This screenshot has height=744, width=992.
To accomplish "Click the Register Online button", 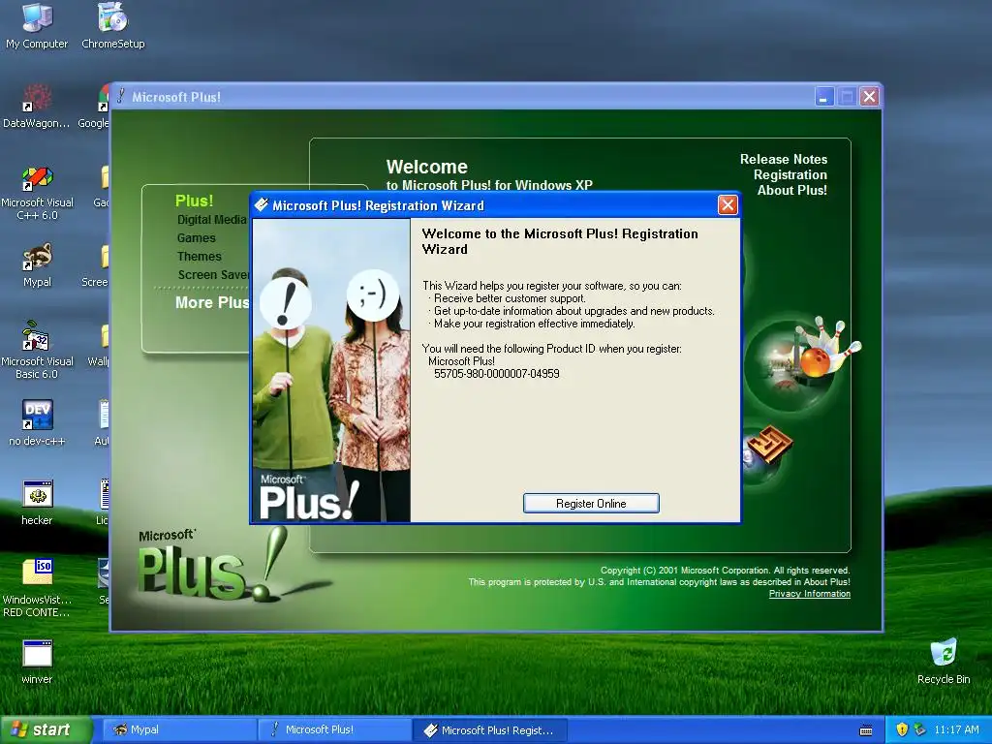I will pos(591,504).
